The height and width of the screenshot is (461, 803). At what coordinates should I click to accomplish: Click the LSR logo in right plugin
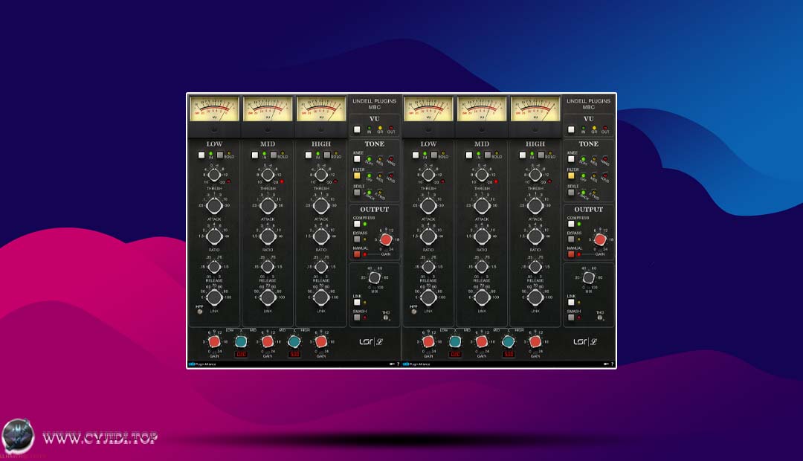[585, 341]
